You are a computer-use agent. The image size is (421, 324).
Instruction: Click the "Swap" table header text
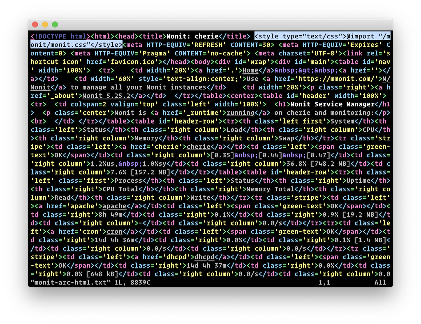tap(287, 138)
